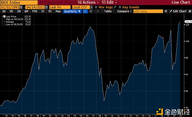Image resolution: width=192 pixels, height=117 pixels.
Task: Open chart settings gear icon
Action: coord(190,12)
